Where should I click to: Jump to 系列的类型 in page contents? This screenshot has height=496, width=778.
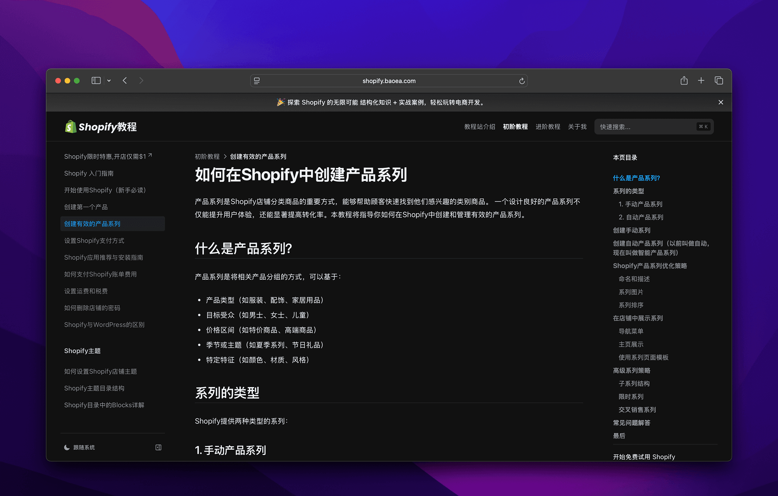tap(629, 191)
